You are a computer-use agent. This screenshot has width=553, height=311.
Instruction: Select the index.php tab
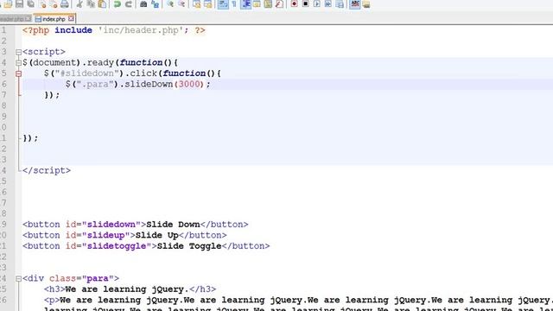click(54, 19)
